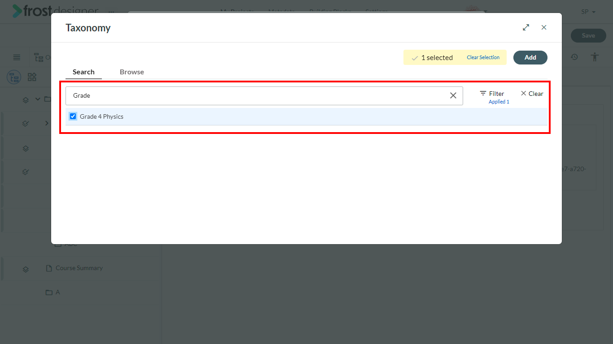613x344 pixels.
Task: Open the avatar dropdown arrow in header
Action: [x=485, y=12]
